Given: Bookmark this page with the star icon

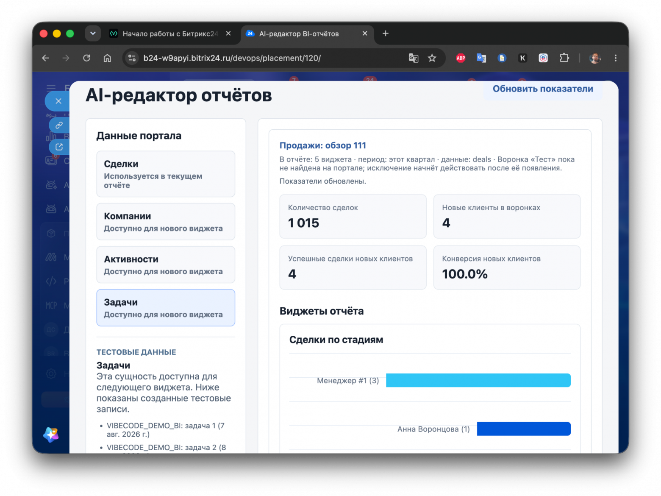Looking at the screenshot, I should coord(432,58).
